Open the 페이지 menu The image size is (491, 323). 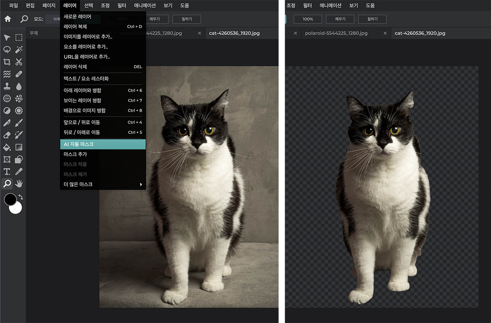[x=49, y=6]
